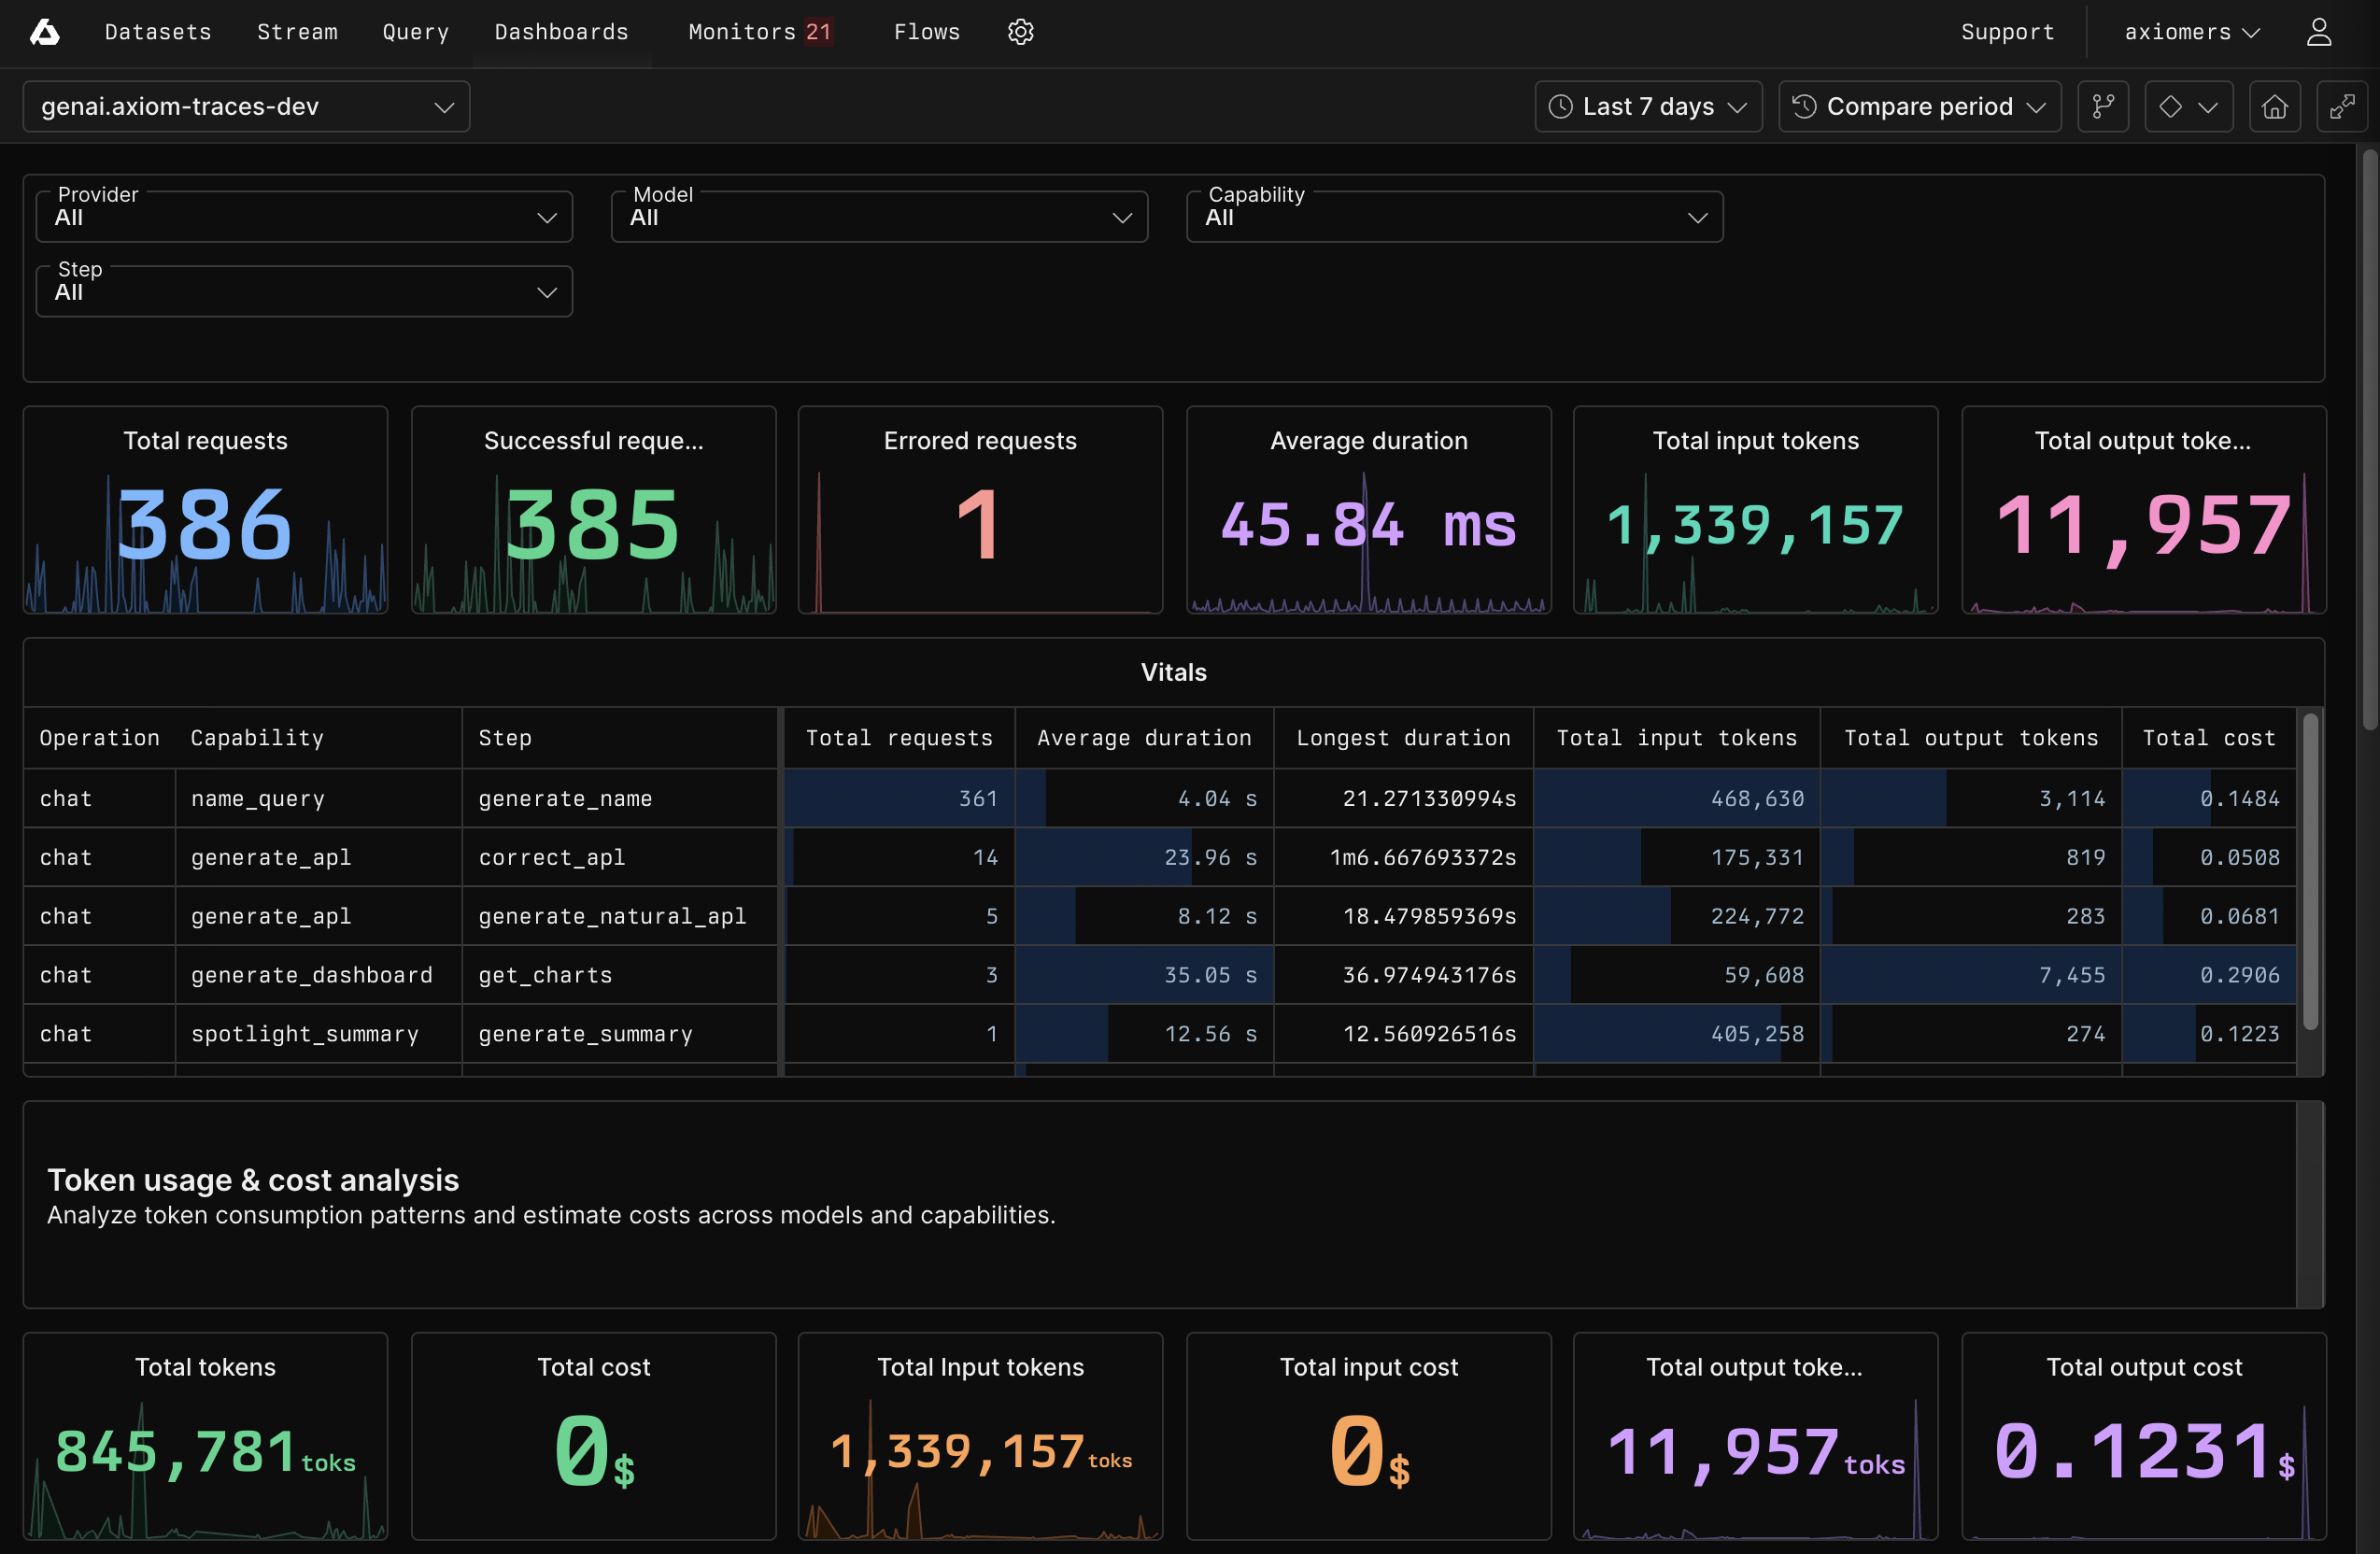Go to the Datasets tab
Screen dimensions: 2380x1554
158,32
